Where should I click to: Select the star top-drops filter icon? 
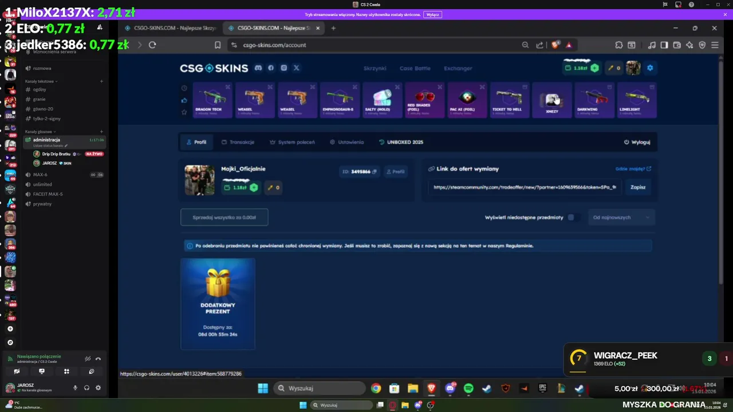[184, 112]
